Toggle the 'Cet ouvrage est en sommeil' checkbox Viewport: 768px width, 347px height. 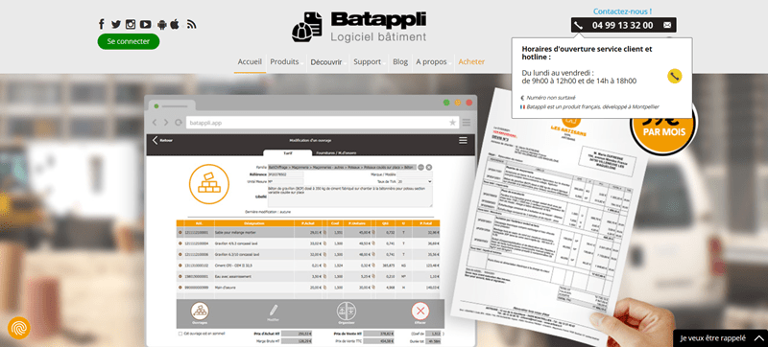click(180, 334)
